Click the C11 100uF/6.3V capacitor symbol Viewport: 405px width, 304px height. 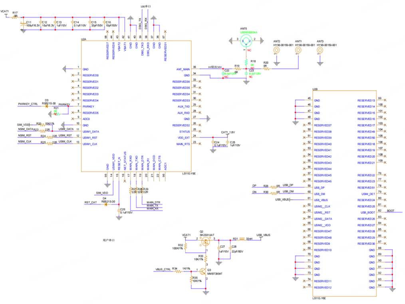click(x=23, y=24)
